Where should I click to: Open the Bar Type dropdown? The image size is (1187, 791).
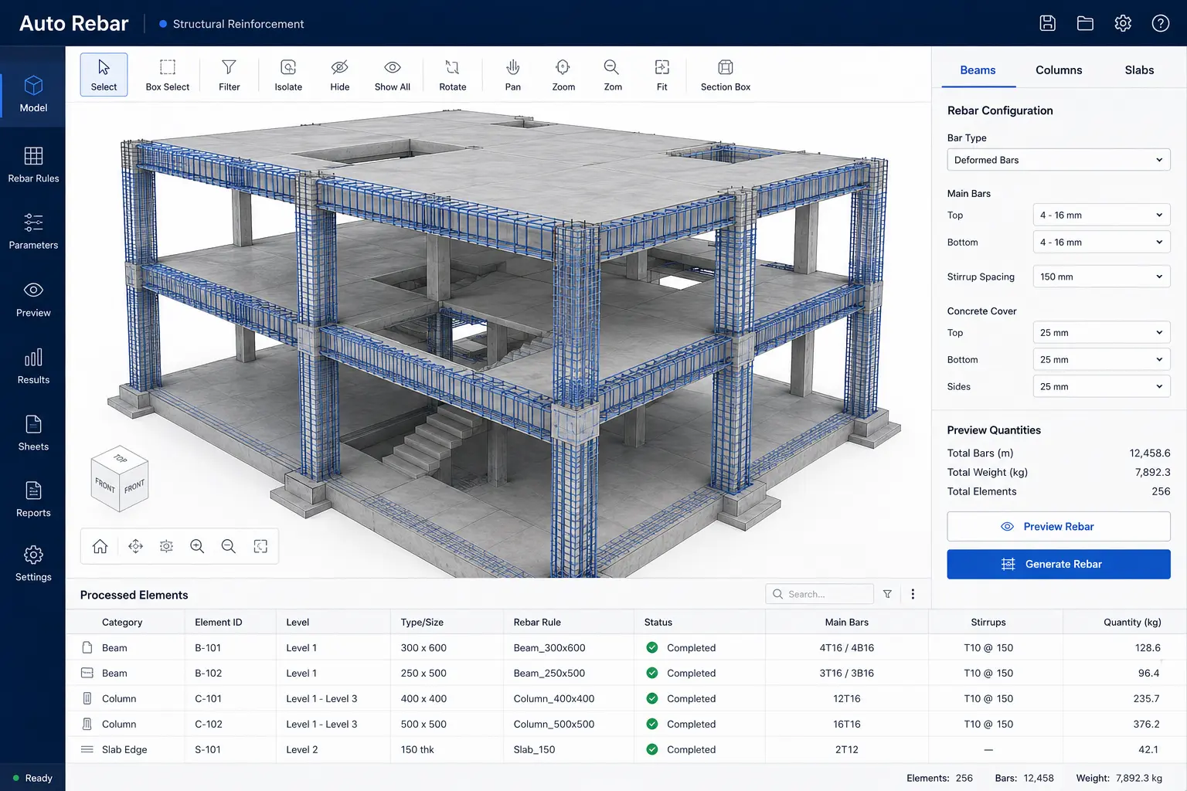[x=1059, y=160]
